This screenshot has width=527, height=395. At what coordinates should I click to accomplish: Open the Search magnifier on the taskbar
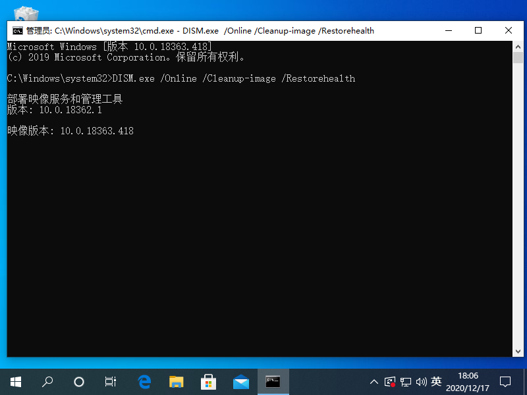(47, 381)
